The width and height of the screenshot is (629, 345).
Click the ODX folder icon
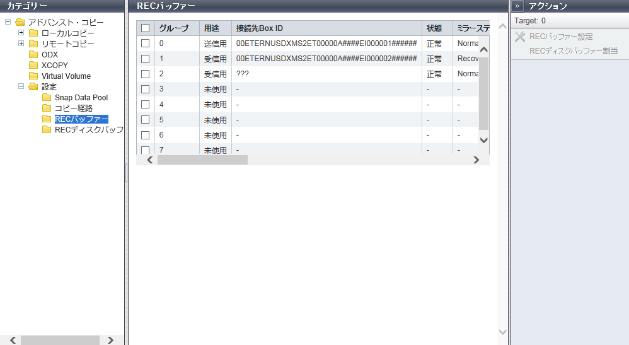(x=34, y=54)
